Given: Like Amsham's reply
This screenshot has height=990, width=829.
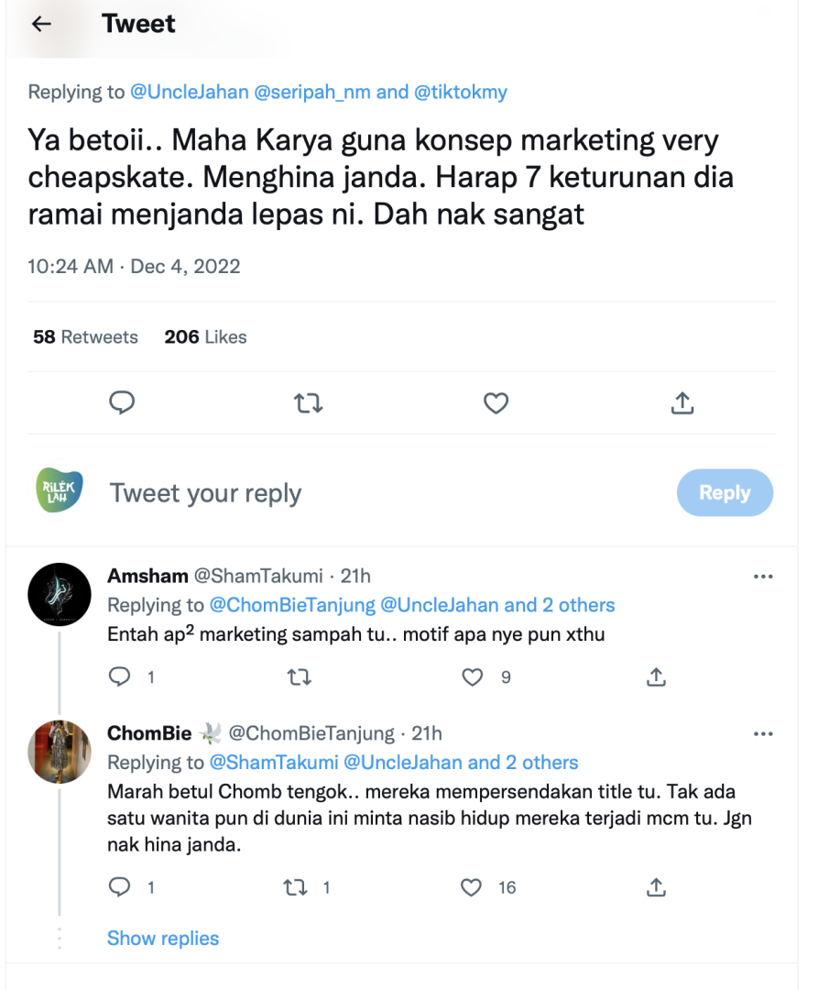Looking at the screenshot, I should [472, 677].
